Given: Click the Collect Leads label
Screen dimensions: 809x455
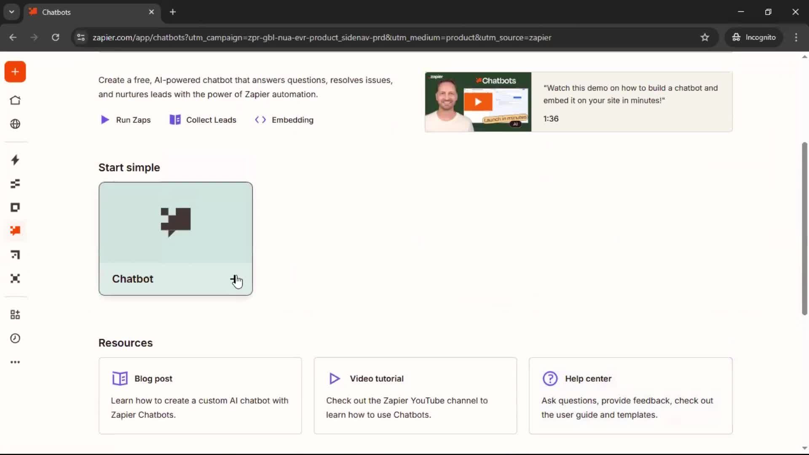Looking at the screenshot, I should tap(211, 120).
